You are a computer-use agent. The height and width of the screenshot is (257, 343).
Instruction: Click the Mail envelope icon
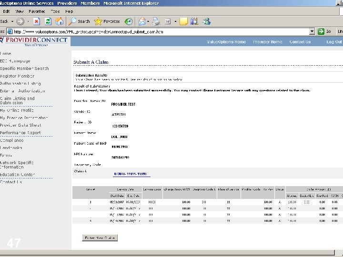pyautogui.click(x=142, y=21)
